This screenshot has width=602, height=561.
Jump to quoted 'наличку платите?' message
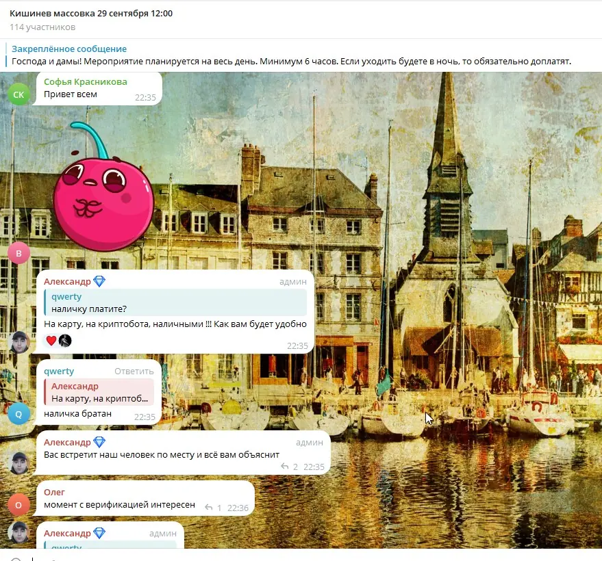tap(175, 302)
